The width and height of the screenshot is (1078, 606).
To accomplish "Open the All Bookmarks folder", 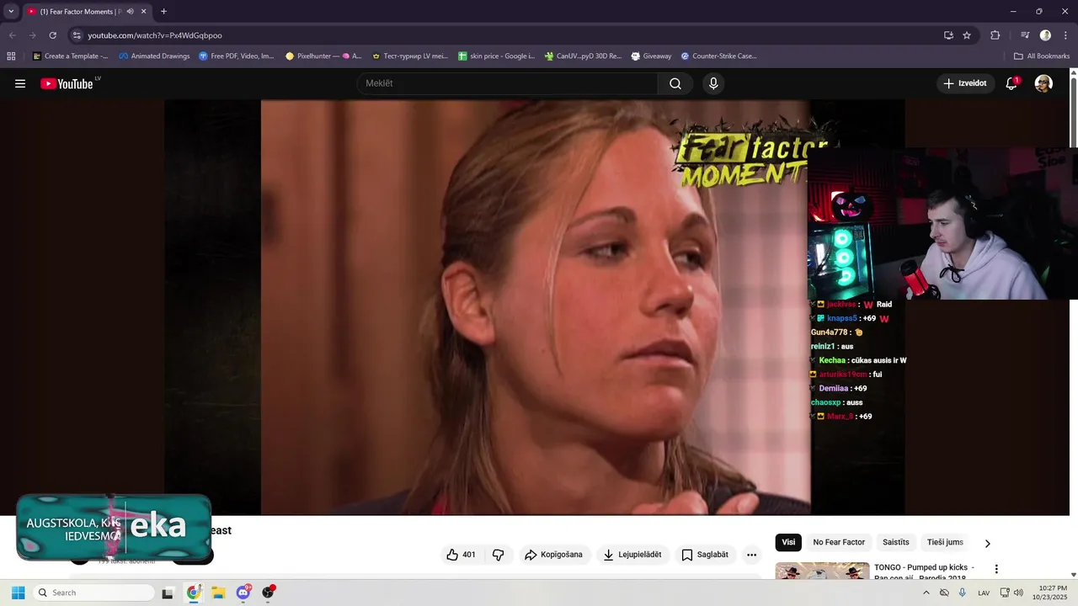I will coord(1042,56).
